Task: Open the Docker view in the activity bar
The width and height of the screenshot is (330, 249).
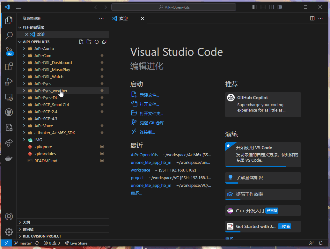Action: (9, 158)
